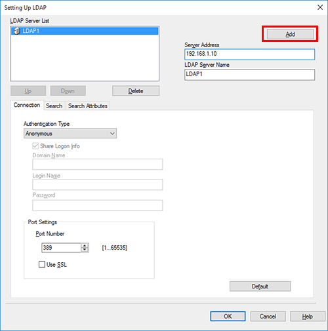328x331 pixels.
Task: Close the Setting Up LDAP dialog
Action: [320, 7]
